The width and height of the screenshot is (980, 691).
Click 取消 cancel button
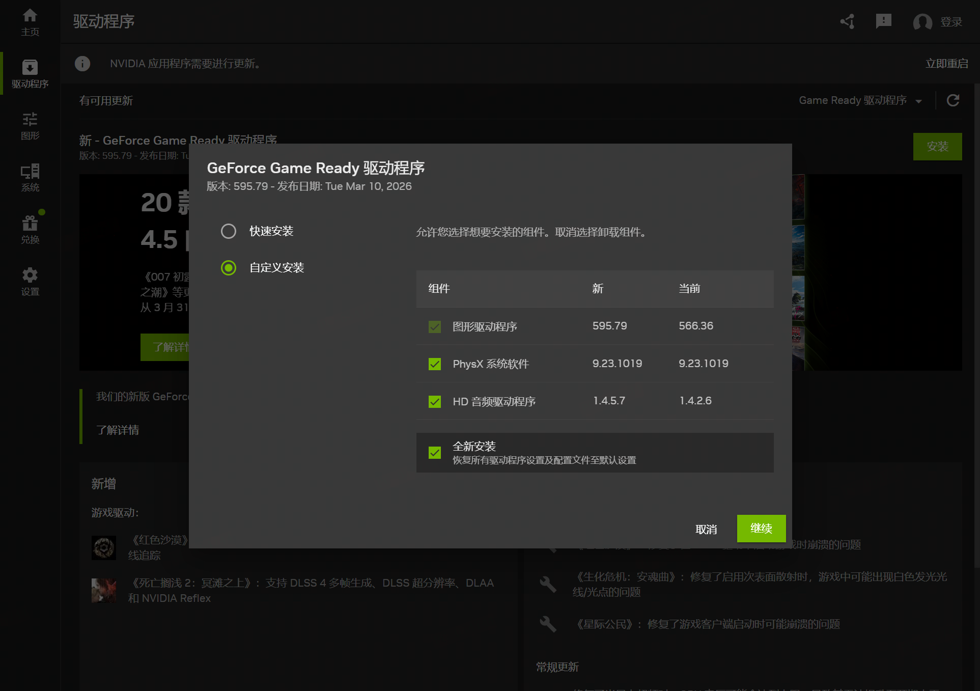706,530
